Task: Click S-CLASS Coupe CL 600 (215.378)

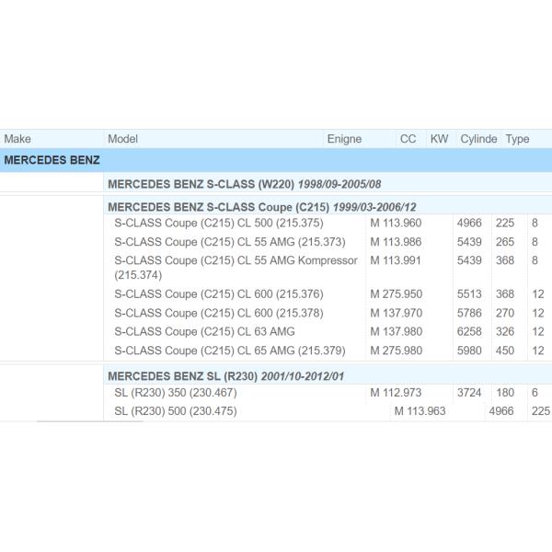Action: tap(218, 313)
